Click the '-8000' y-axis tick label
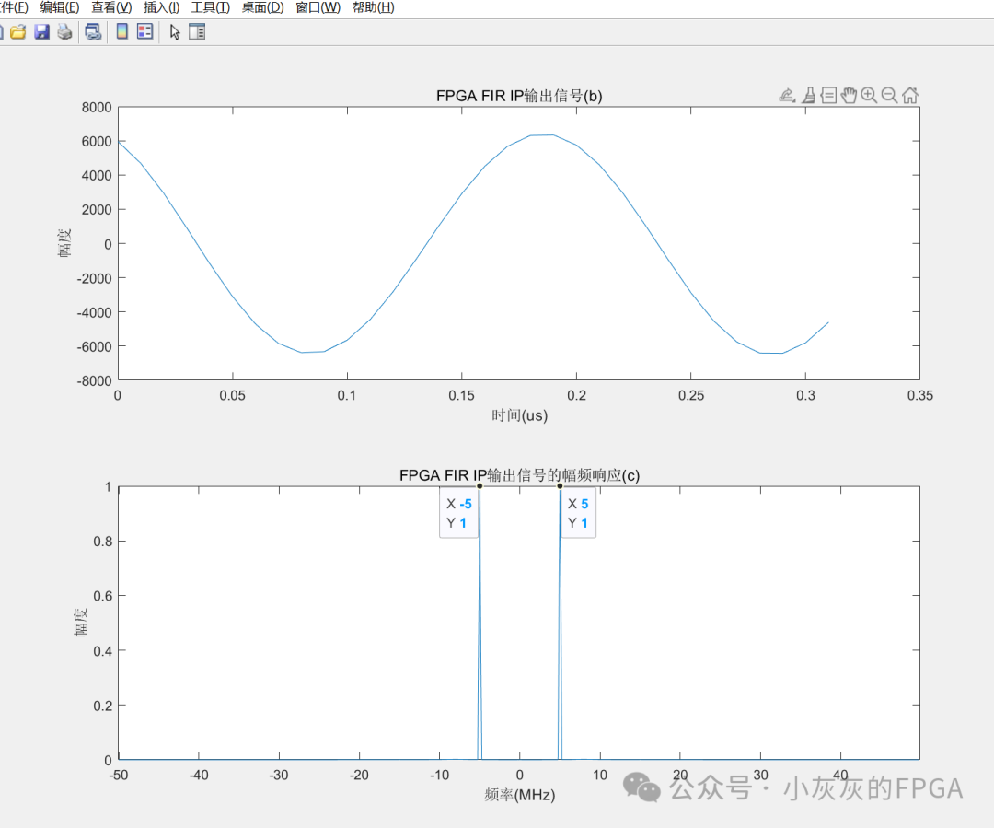The width and height of the screenshot is (994, 828). 94,380
